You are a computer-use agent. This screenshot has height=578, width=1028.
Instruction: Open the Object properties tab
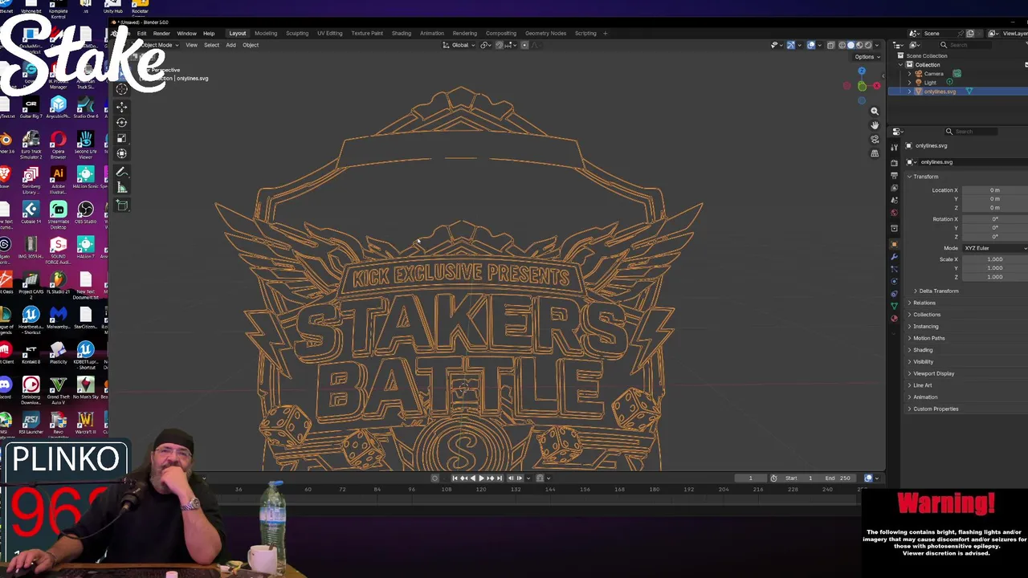[x=894, y=244]
